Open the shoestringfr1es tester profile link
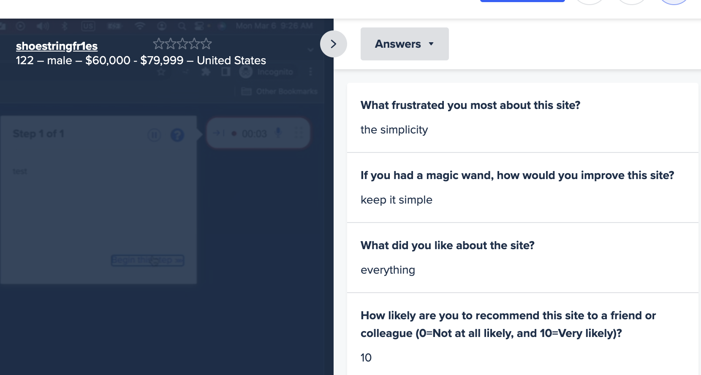 pyautogui.click(x=57, y=46)
